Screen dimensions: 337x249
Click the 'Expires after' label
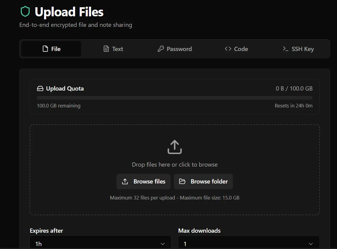[46, 231]
